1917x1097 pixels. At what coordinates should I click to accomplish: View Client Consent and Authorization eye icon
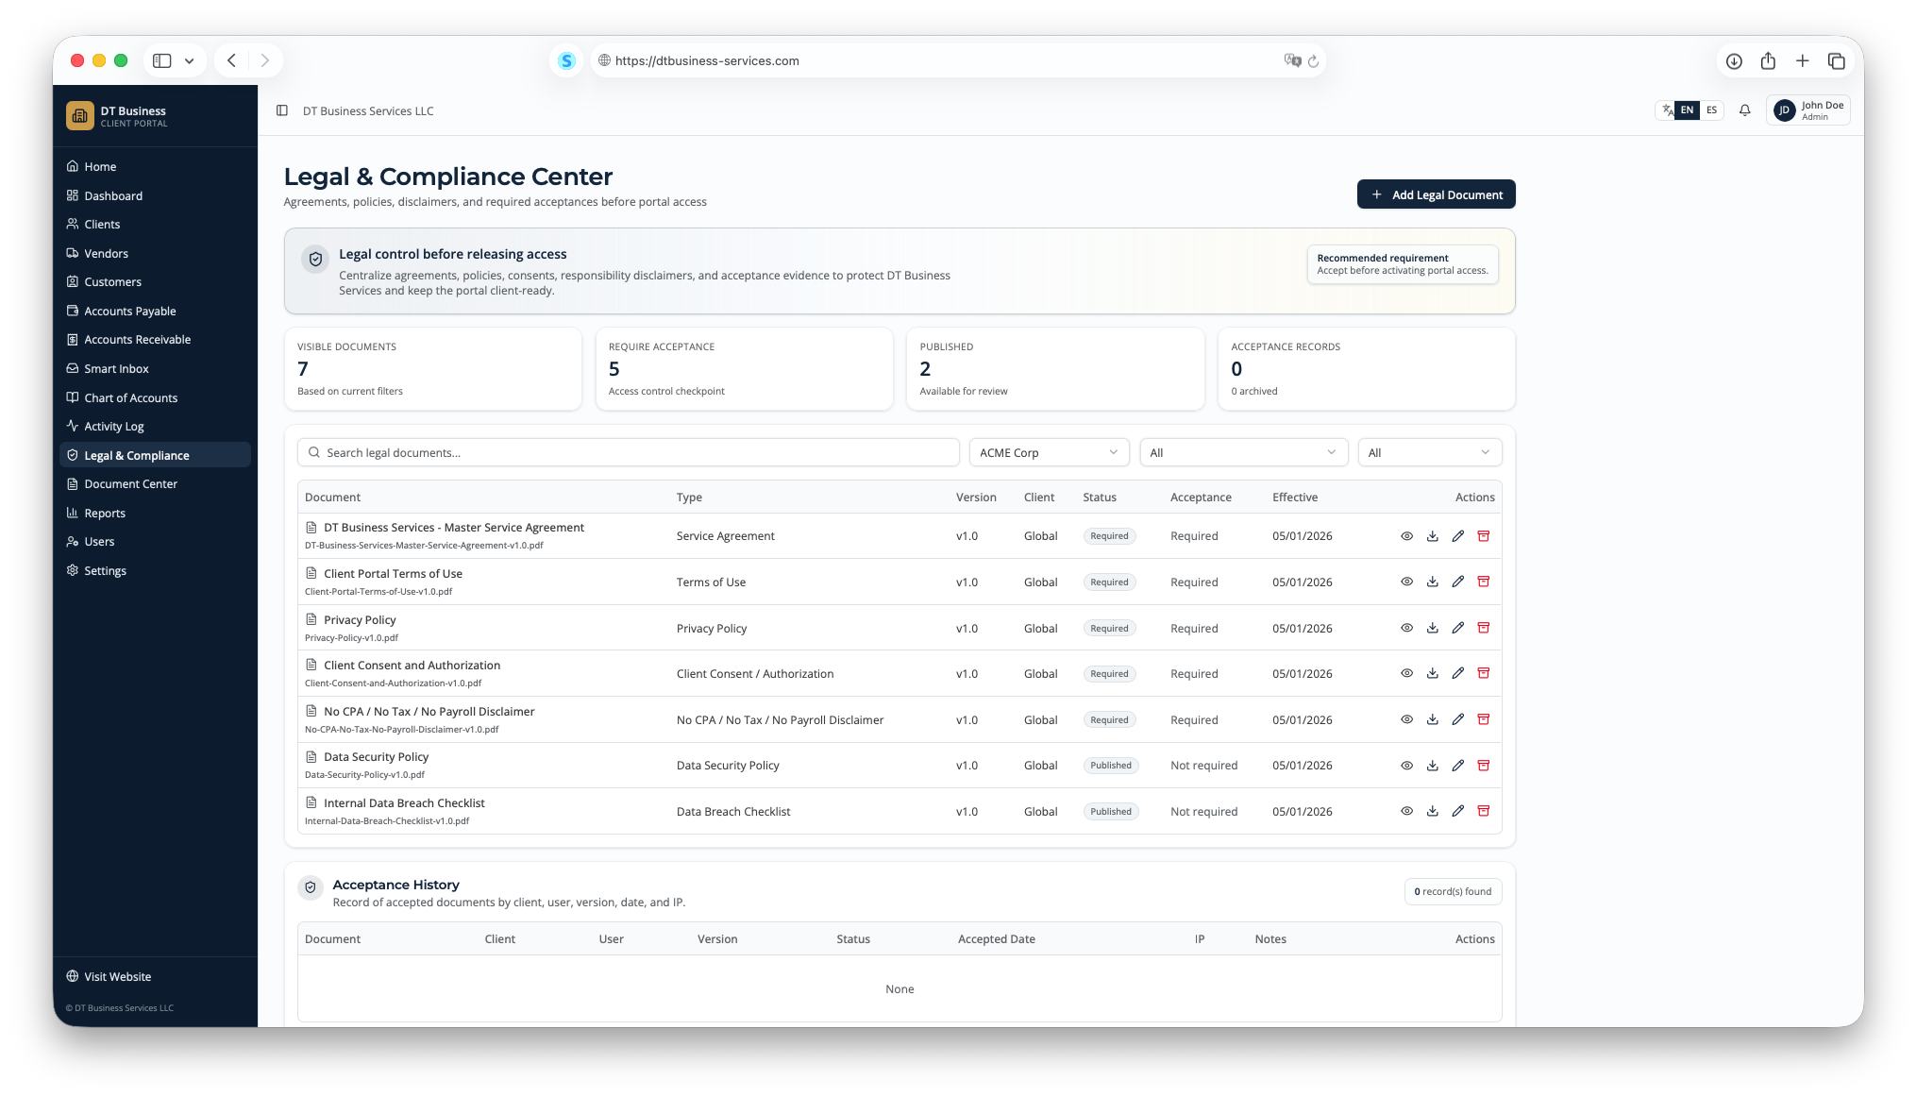pos(1406,673)
